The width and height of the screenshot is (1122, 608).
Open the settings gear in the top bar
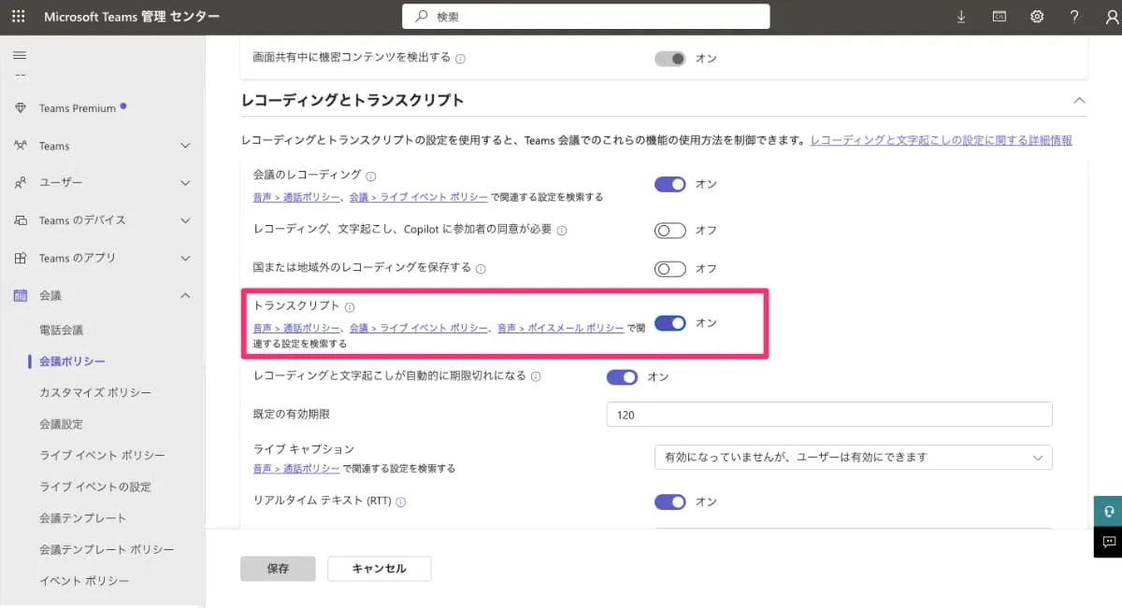(x=1036, y=16)
